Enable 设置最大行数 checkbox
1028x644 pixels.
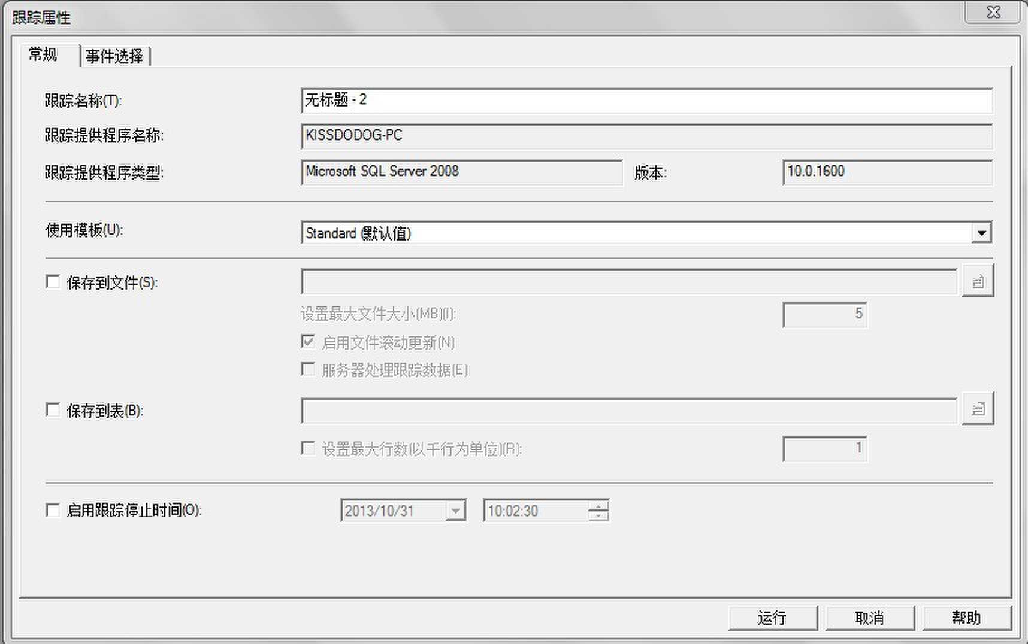(x=308, y=447)
